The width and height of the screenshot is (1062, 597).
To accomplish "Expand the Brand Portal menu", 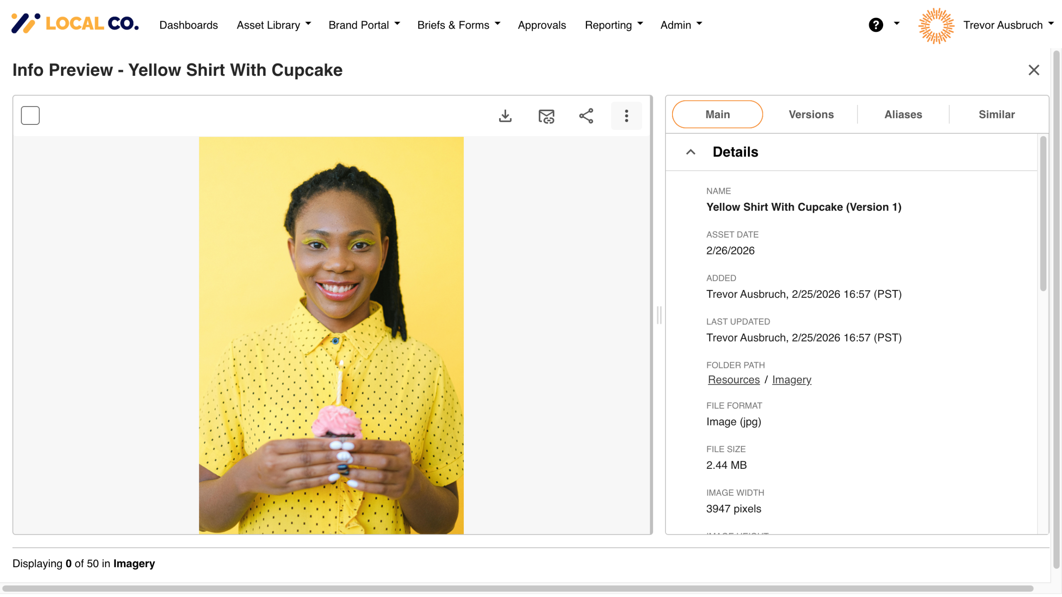I will coord(364,25).
